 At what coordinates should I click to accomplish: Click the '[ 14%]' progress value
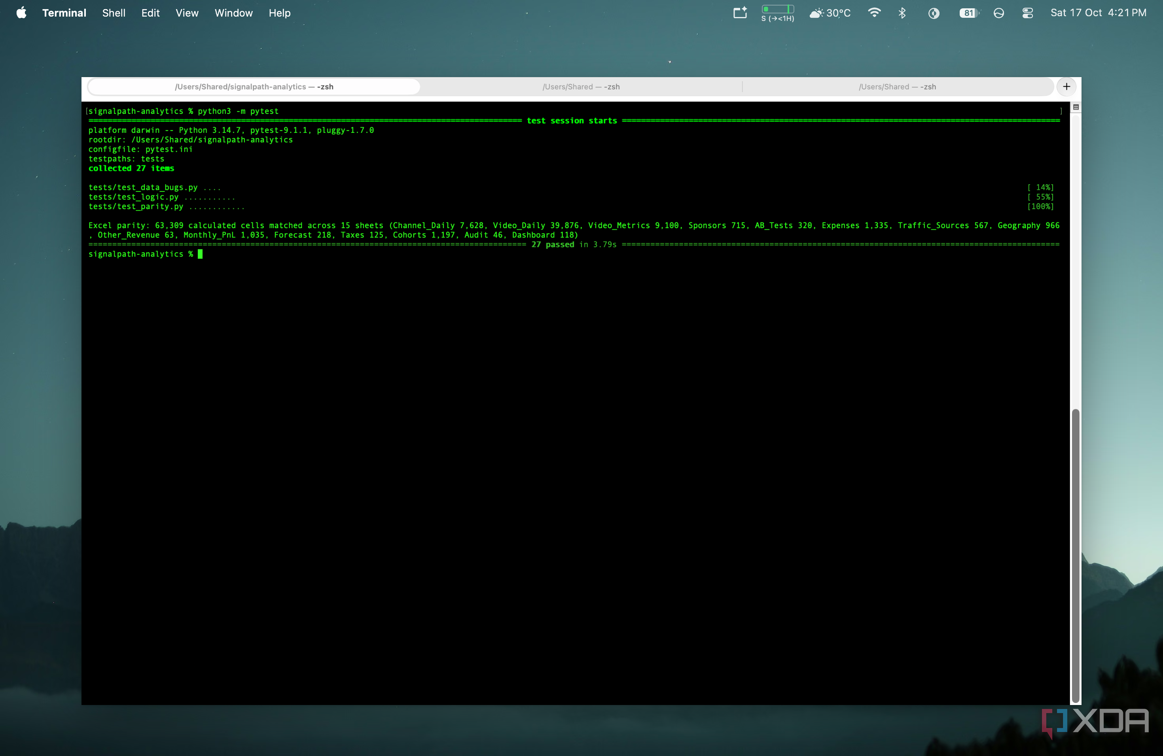point(1040,187)
